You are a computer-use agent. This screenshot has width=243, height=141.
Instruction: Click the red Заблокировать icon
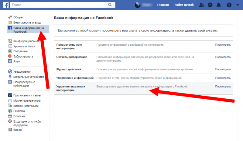(x=10, y=56)
